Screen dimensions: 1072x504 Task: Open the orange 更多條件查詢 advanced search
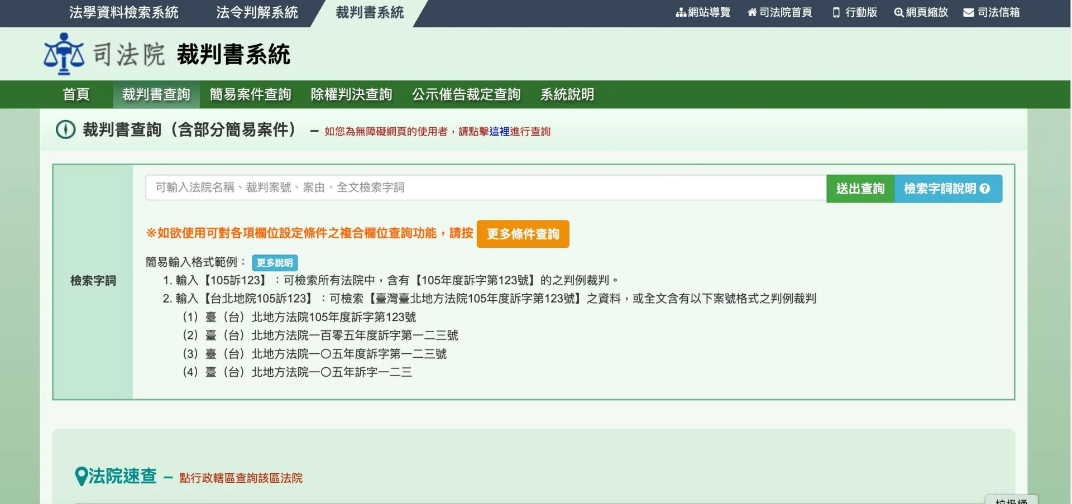(x=523, y=234)
